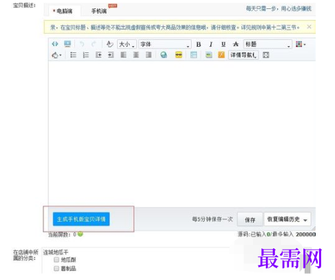Toggle source code view icon

click(55, 43)
